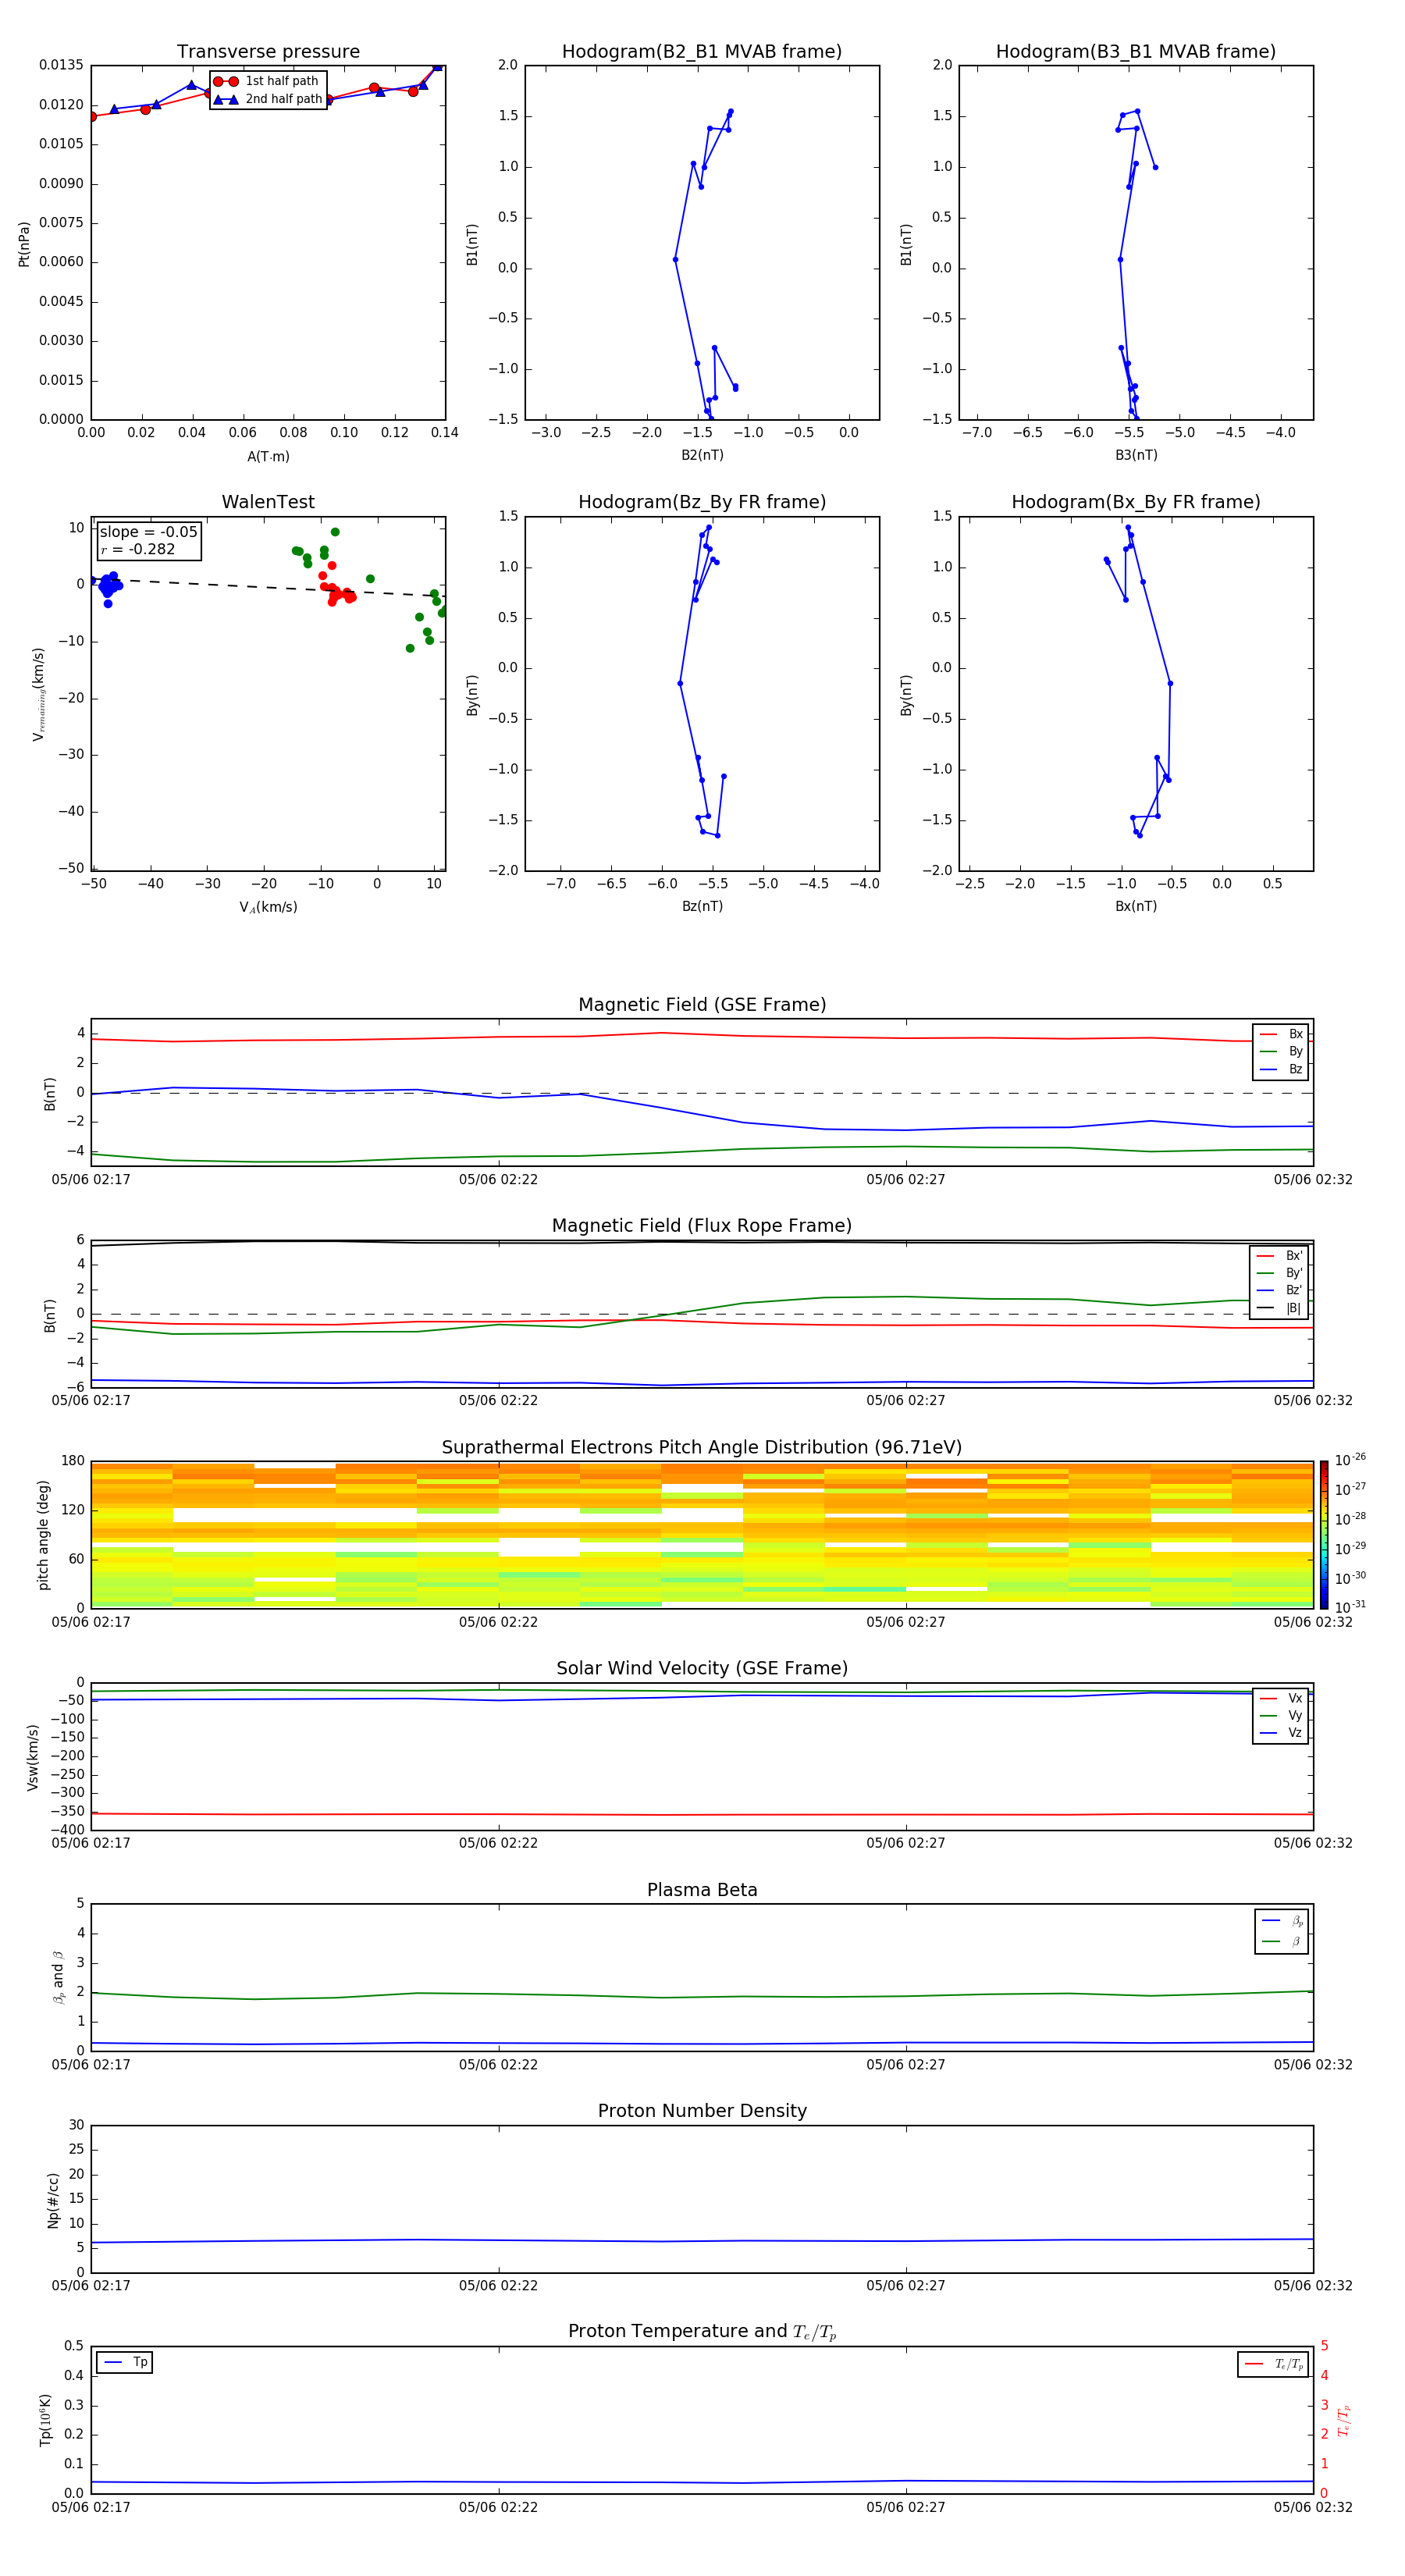Click the pitch angle distribution colorbar
The image size is (1405, 2576).
[x=1323, y=1534]
